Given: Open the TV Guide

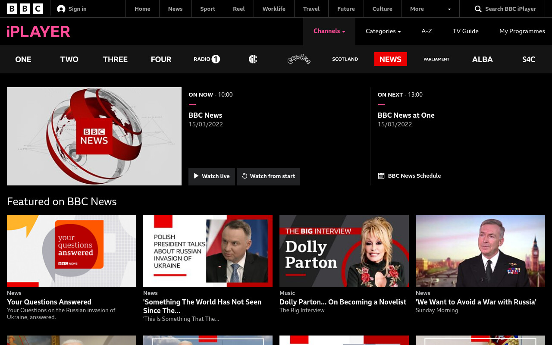Looking at the screenshot, I should [466, 31].
